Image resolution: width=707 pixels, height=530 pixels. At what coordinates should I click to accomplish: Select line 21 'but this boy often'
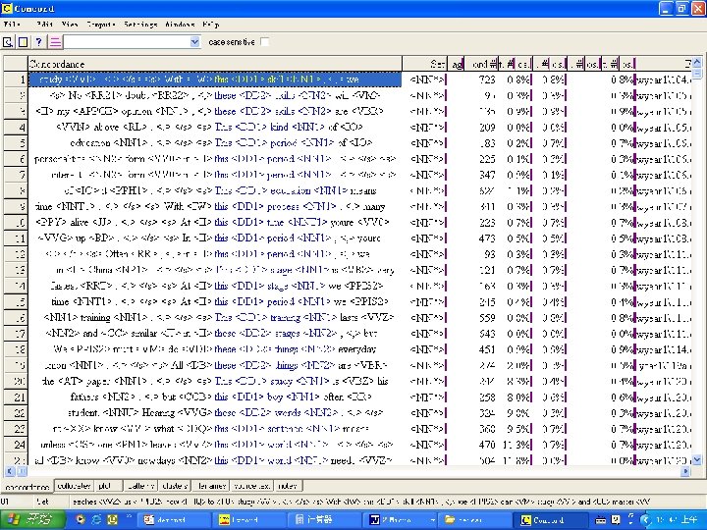click(215, 397)
